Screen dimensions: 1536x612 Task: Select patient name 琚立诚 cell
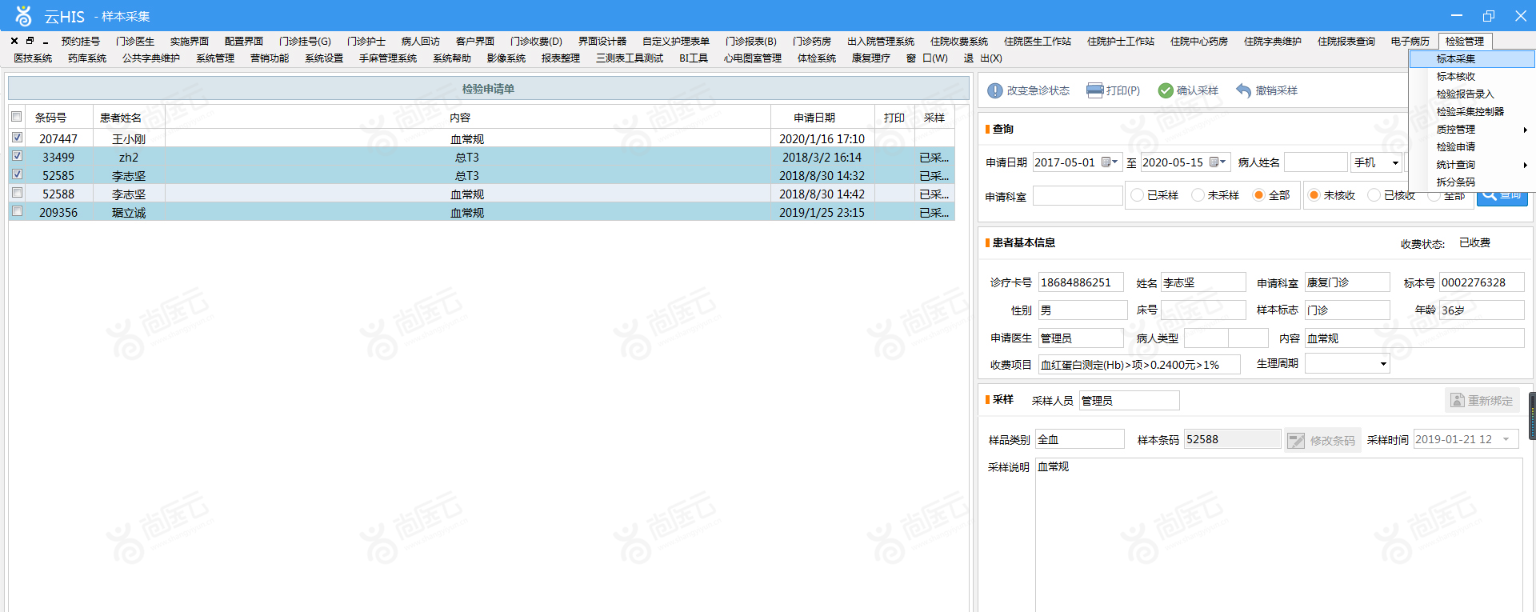(x=129, y=213)
